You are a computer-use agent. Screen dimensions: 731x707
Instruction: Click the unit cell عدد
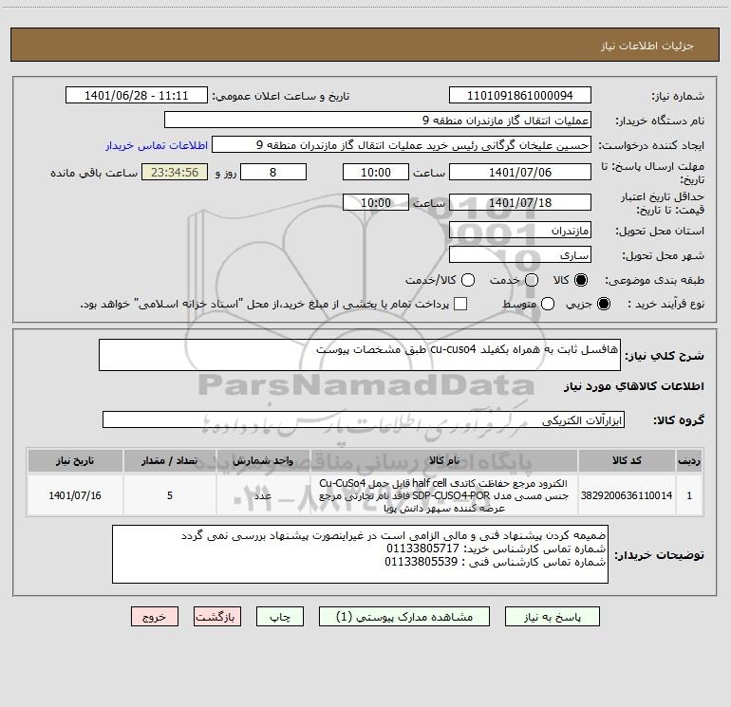pyautogui.click(x=263, y=495)
